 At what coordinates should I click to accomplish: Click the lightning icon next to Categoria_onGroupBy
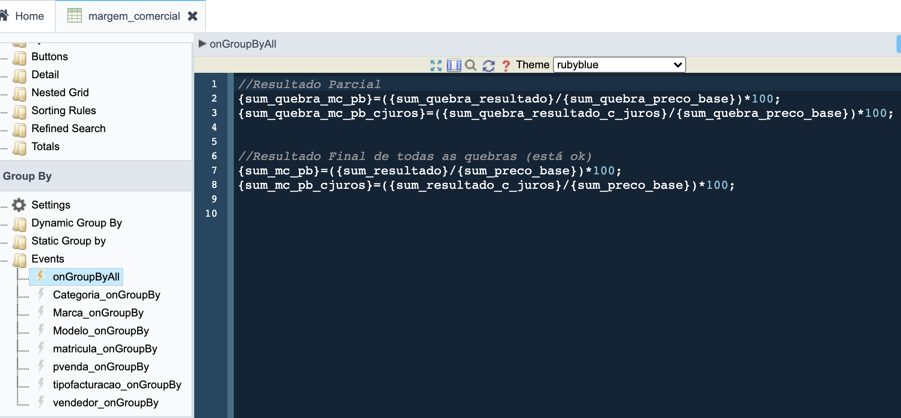[41, 294]
